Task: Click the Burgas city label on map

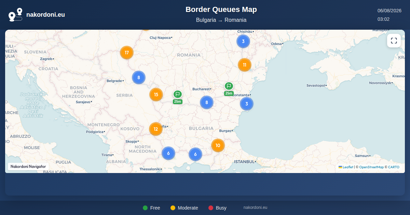Action: pyautogui.click(x=225, y=131)
